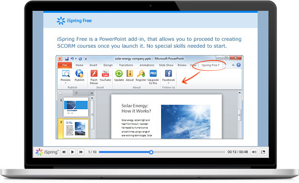299x183 pixels.
Task: Open the Slide Show tab
Action: tap(166, 65)
